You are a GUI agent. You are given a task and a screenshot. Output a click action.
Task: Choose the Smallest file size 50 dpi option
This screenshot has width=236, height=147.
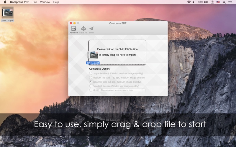91,86
